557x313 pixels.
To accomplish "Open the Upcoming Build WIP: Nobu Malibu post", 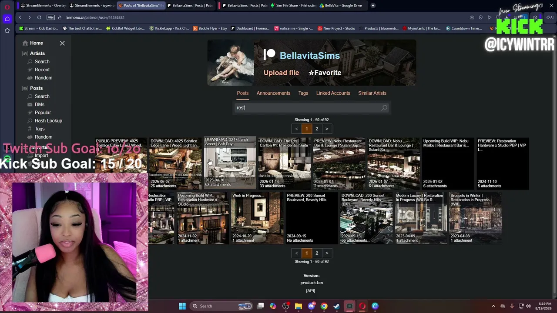I will (448, 163).
